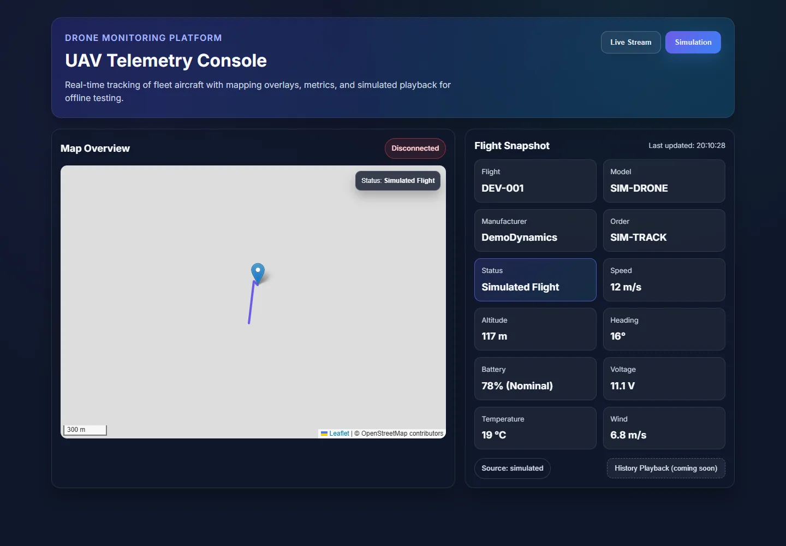Click the Source: simulated chip
Viewport: 786px width, 546px height.
pyautogui.click(x=513, y=468)
